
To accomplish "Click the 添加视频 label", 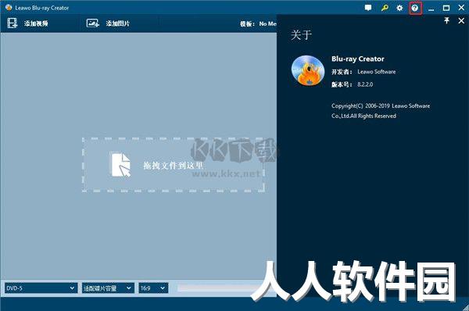I will click(36, 23).
